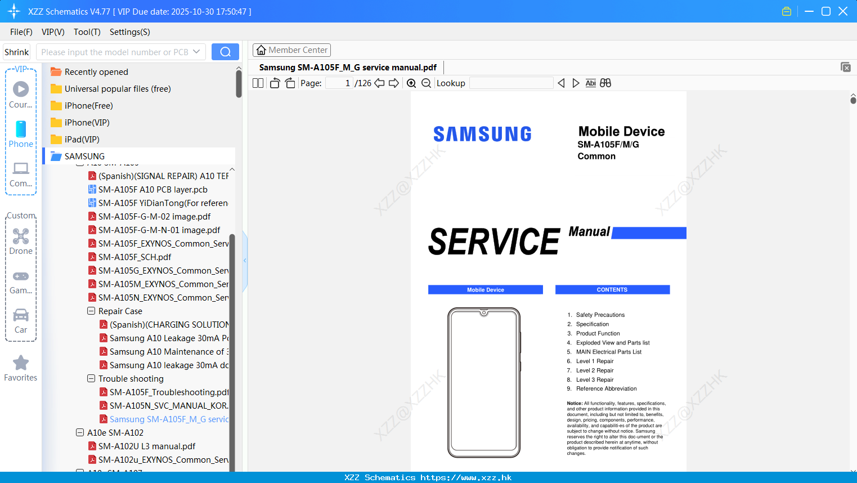Open iPhone(Free) folder

89,105
